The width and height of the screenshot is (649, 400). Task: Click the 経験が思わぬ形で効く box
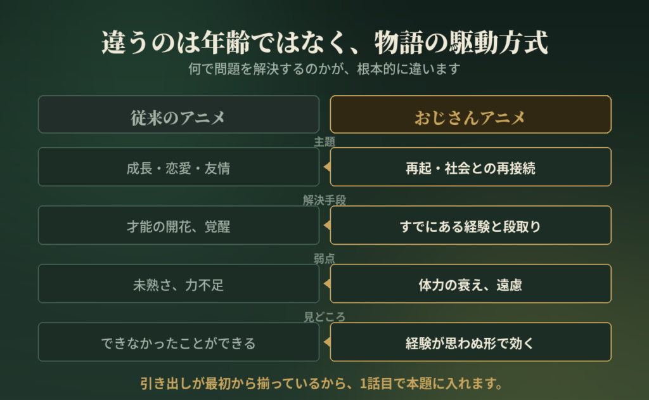pos(471,342)
